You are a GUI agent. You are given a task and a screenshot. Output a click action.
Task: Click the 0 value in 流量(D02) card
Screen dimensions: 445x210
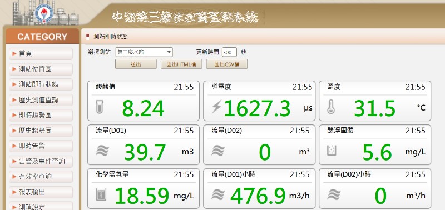pos(265,152)
